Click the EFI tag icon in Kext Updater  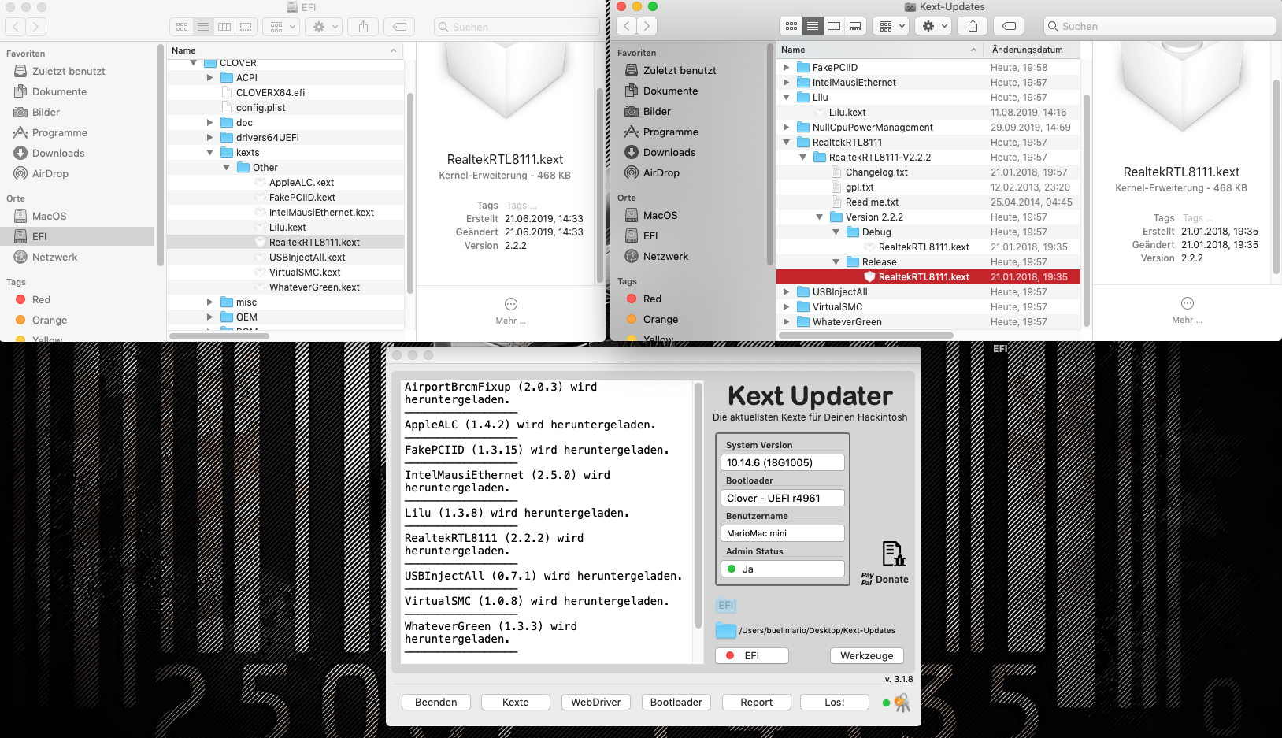click(726, 606)
